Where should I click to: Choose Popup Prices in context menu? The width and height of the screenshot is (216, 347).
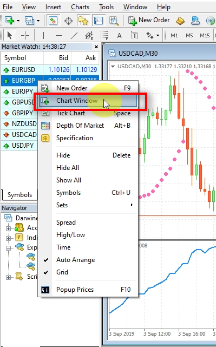point(88,290)
